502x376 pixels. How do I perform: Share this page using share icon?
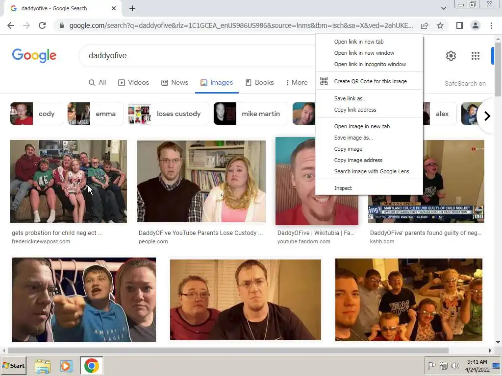pyautogui.click(x=425, y=25)
